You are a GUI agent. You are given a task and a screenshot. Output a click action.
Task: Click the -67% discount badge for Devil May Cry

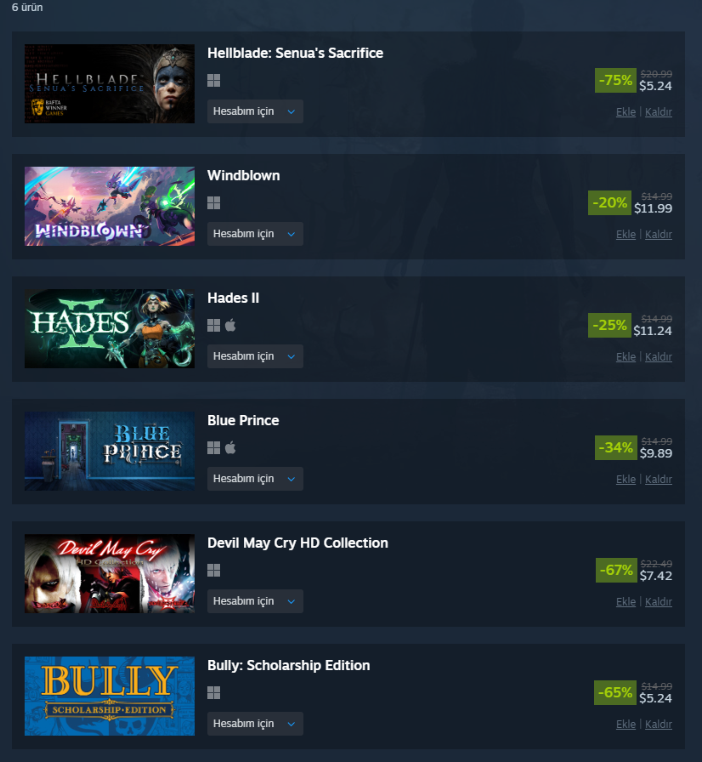(x=616, y=570)
